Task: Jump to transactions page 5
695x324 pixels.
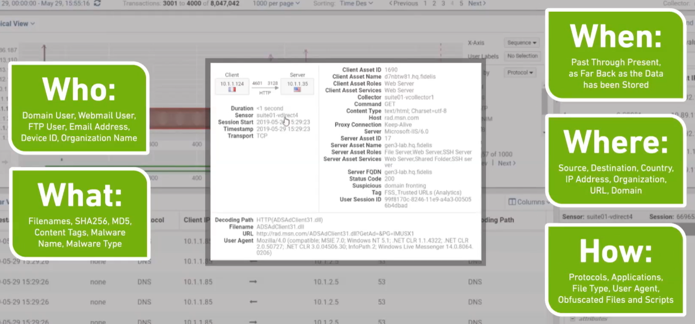Action: pyautogui.click(x=461, y=3)
